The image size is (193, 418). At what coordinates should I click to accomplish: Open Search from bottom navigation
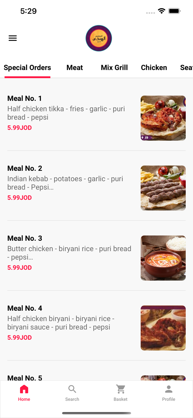pos(72,393)
